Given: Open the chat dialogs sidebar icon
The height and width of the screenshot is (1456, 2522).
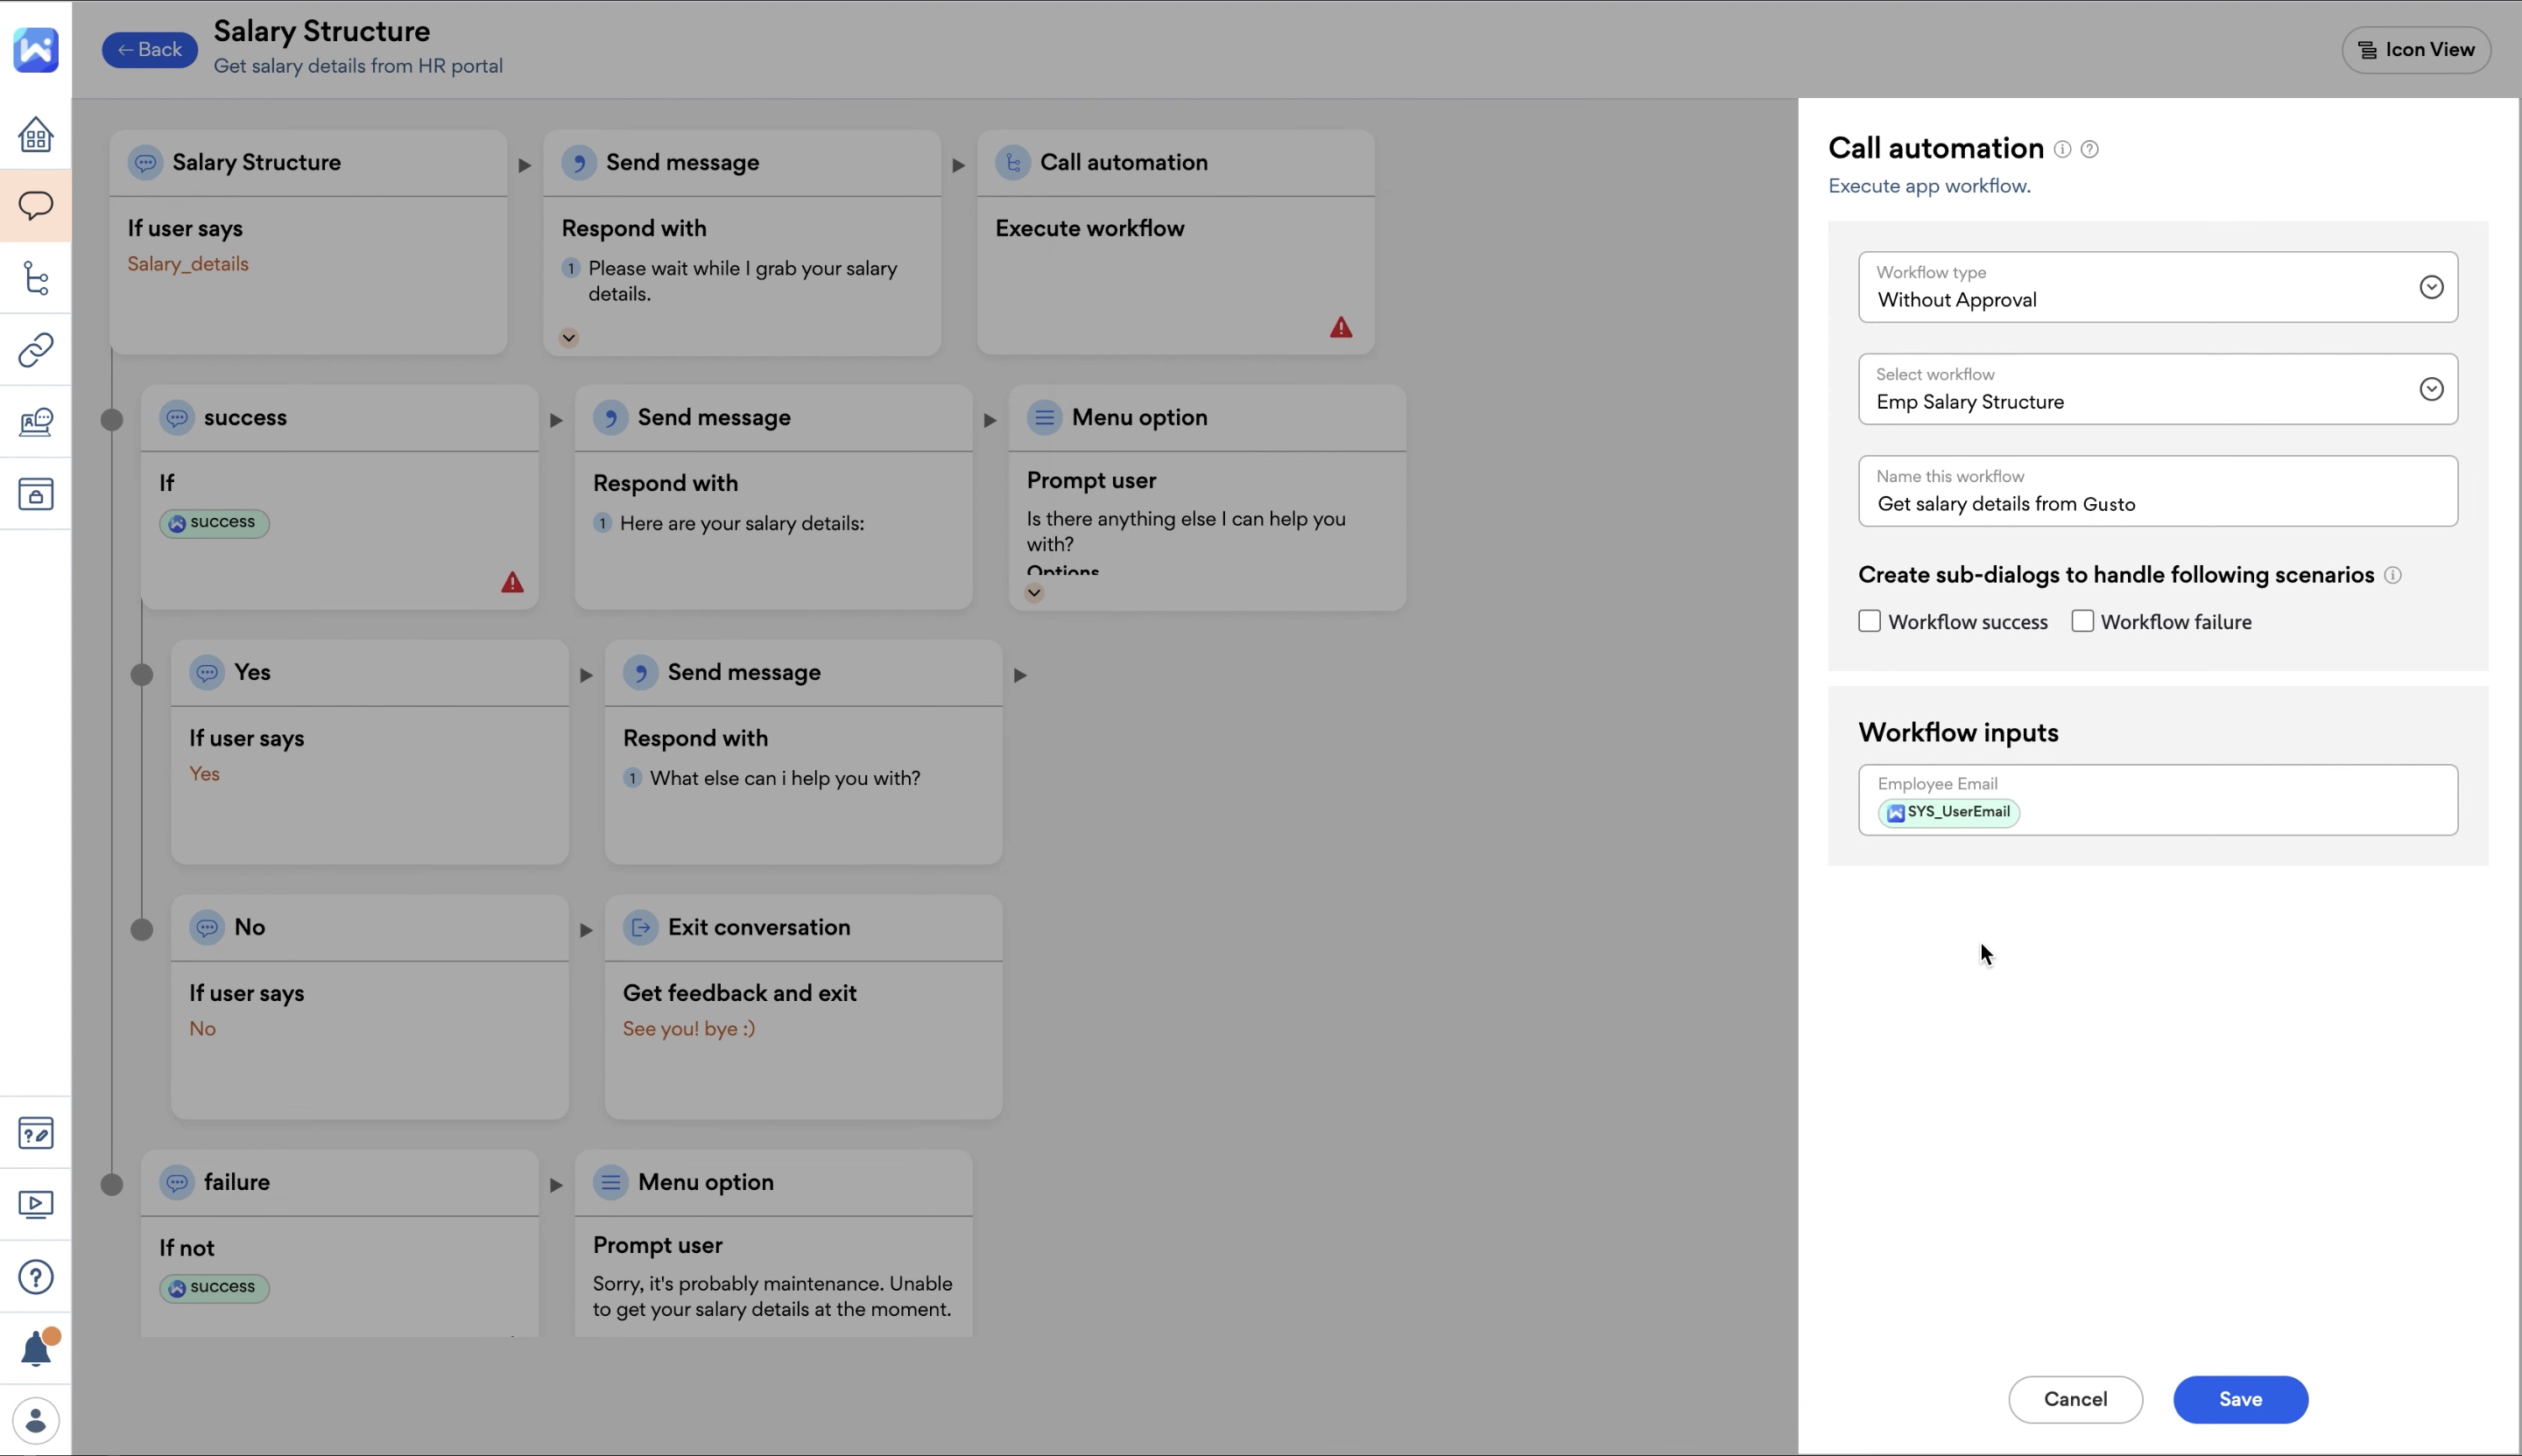Looking at the screenshot, I should 35,206.
